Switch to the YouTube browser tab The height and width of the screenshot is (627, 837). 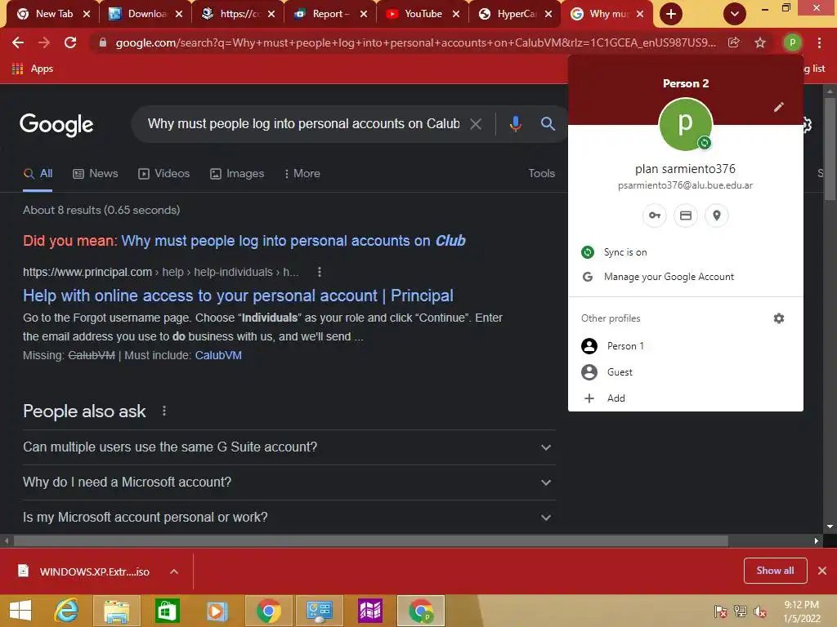coord(423,14)
